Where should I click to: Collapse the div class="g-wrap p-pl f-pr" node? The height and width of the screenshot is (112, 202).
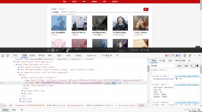(16, 65)
